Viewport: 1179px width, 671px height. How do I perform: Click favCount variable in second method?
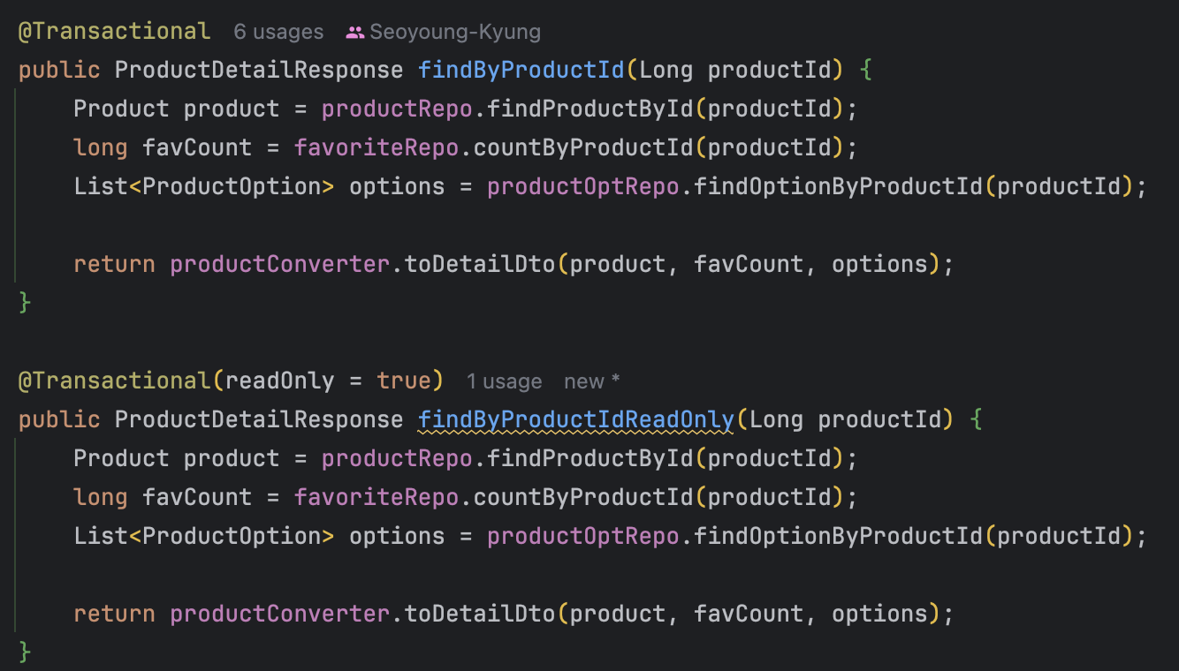pos(197,497)
